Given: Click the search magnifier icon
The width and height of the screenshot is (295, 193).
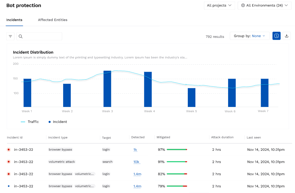Looking at the screenshot, I should 21,36.
